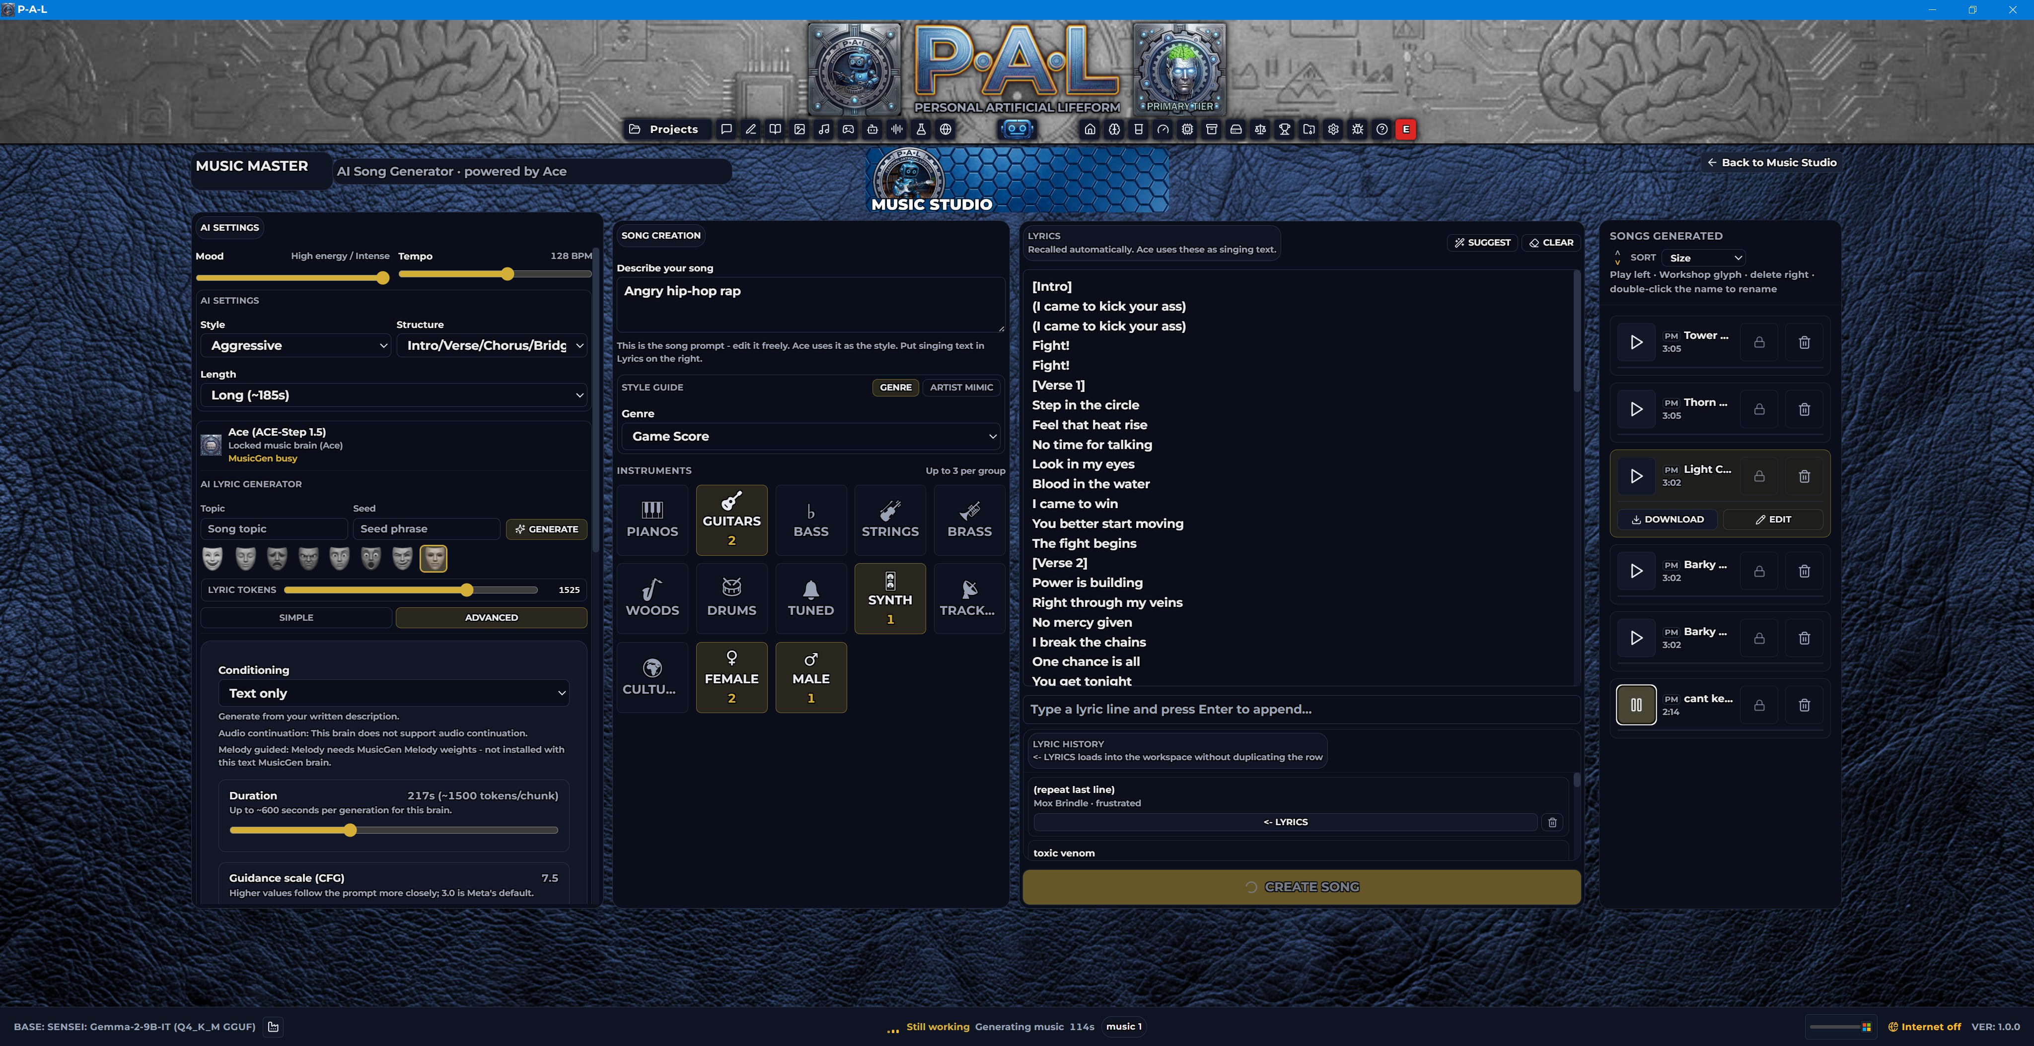The image size is (2034, 1046).
Task: Toggle the sort direction arrows beside SORT
Action: pyautogui.click(x=1617, y=258)
